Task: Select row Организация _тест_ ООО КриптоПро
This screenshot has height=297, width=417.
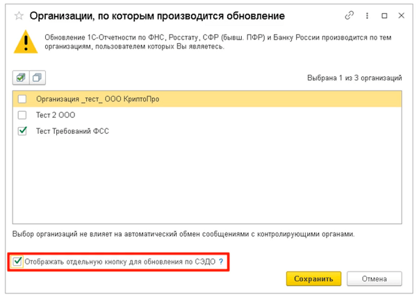Action: (x=207, y=99)
